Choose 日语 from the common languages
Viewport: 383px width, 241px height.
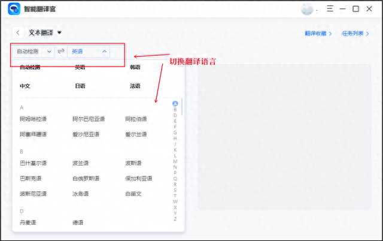[x=80, y=86]
